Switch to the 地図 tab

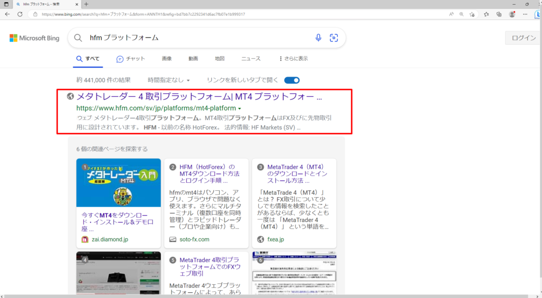click(220, 59)
